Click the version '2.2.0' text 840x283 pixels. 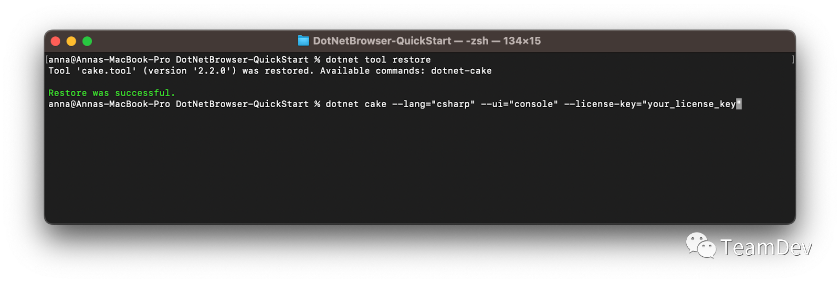[212, 71]
